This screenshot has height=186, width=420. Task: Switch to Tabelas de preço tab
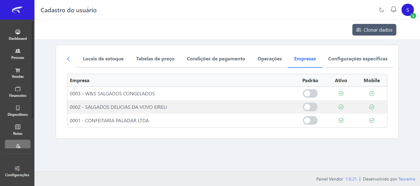coord(155,59)
